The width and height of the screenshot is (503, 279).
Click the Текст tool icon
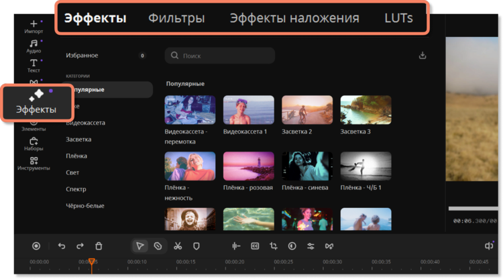[x=34, y=65]
